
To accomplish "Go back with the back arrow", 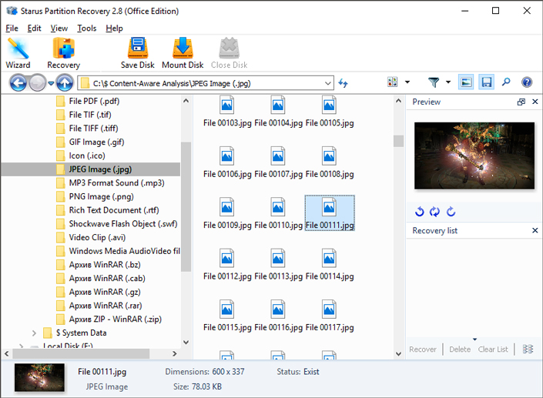I will tap(18, 83).
